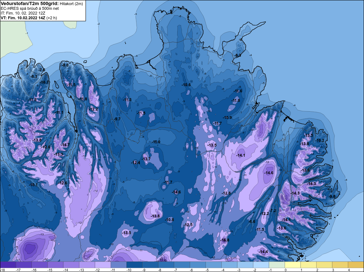Pick legend swatch between -14 and -13
This screenshot has height=272, width=364.
tap(71, 265)
